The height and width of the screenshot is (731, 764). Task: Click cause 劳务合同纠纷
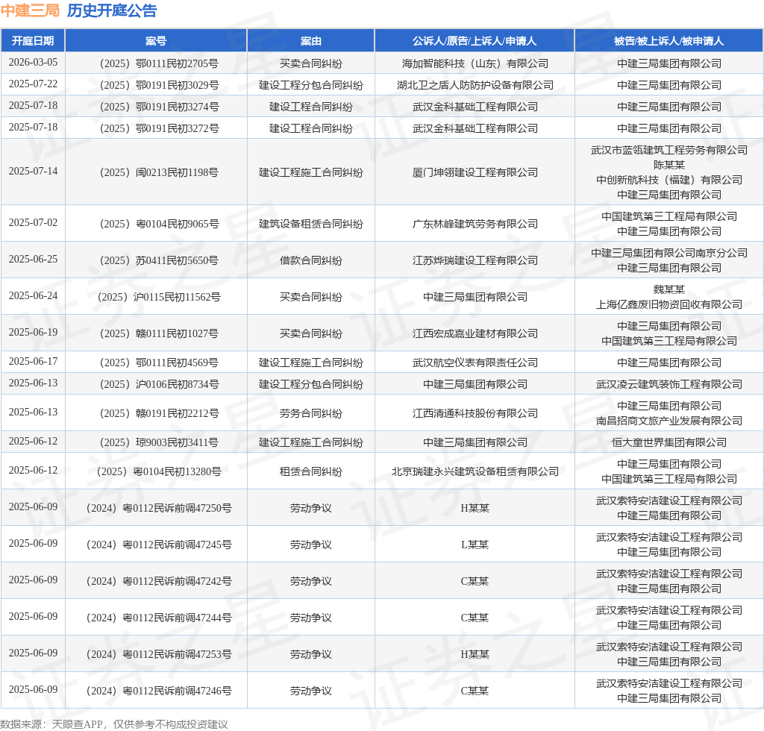311,413
